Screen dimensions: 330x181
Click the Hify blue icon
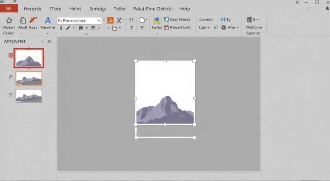point(223,19)
